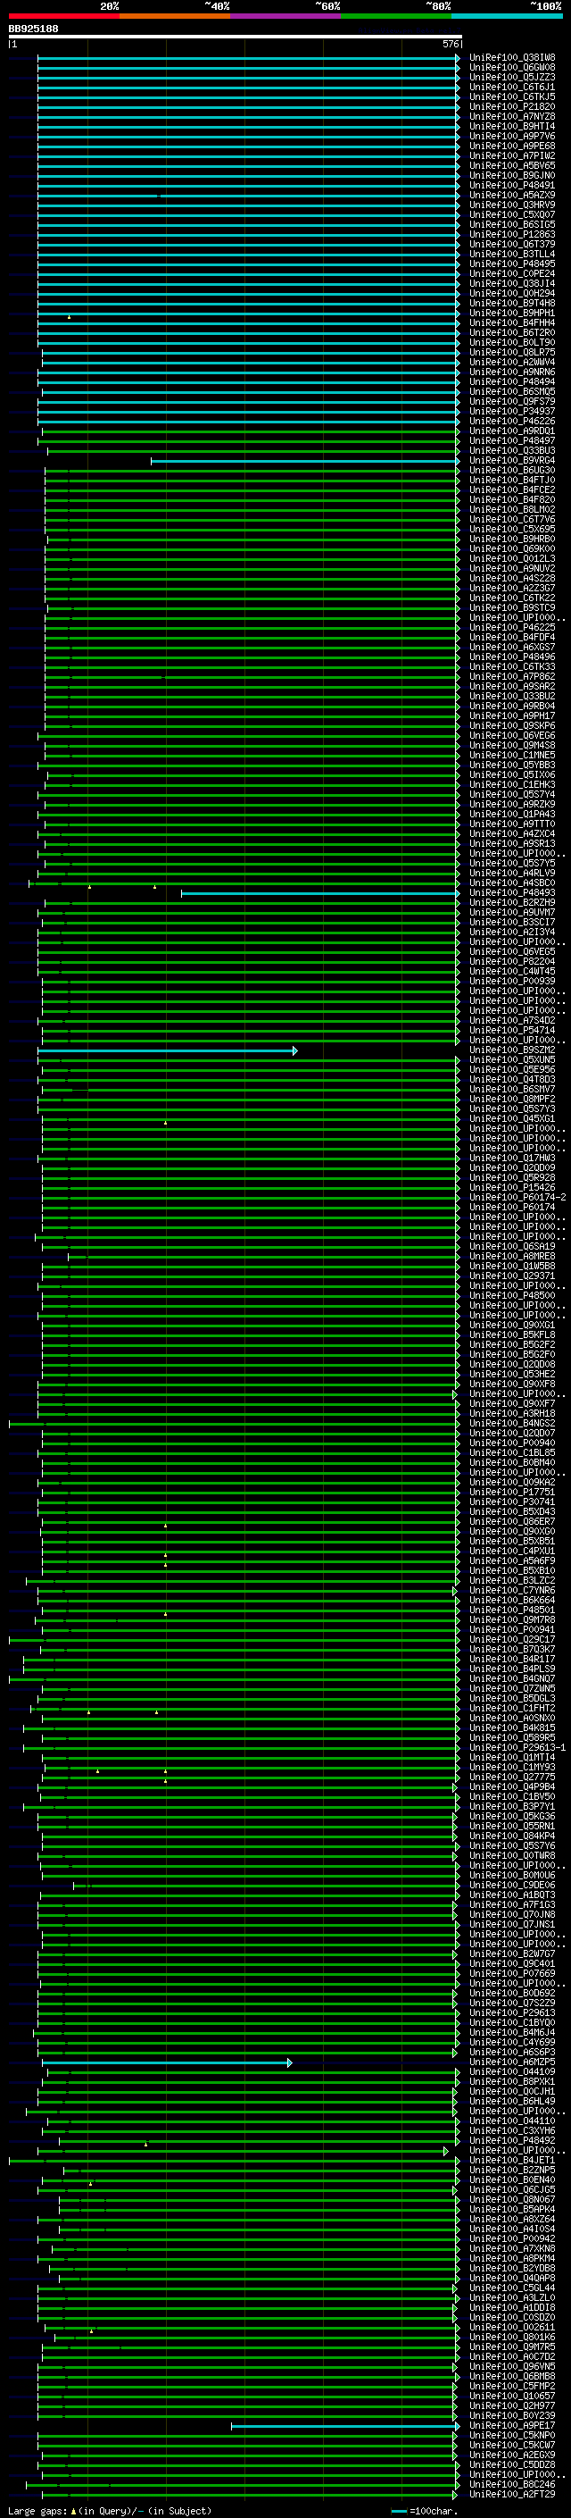Screen dimensions: 571x2518
Task: Click the red 20% identity legend bar
Action: click(63, 16)
